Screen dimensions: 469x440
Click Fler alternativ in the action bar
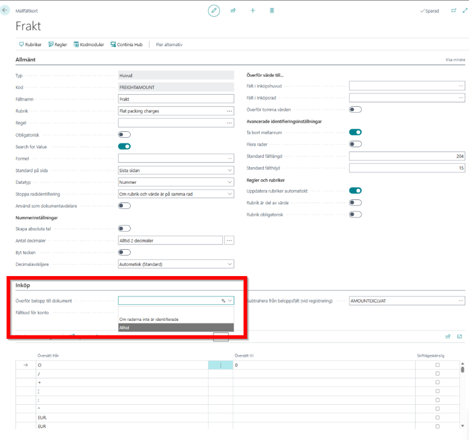pos(169,45)
